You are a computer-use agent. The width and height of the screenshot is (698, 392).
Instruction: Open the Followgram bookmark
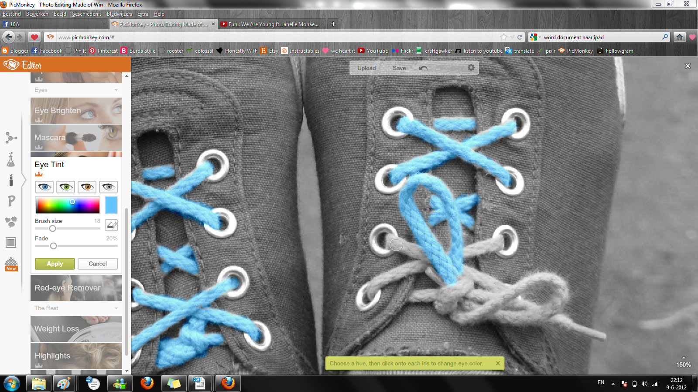tap(615, 51)
